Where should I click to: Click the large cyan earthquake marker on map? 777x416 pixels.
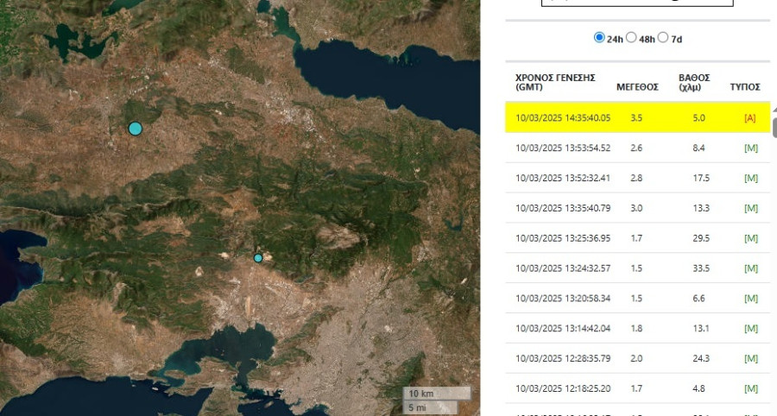point(135,129)
